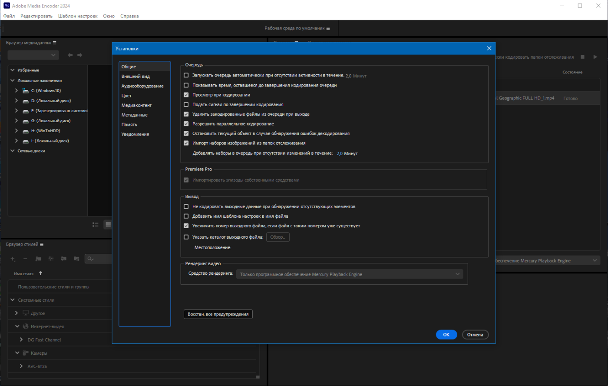This screenshot has height=386, width=608.
Task: Uncheck 'Разрешить параллельное кодирование'
Action: coord(186,124)
